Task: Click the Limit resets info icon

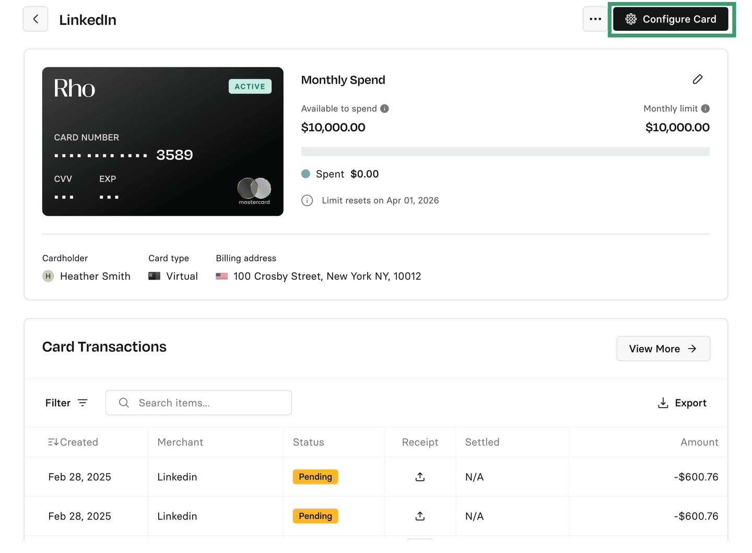Action: [307, 201]
